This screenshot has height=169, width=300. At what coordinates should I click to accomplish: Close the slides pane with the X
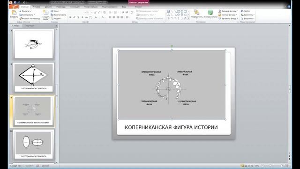pyautogui.click(x=56, y=26)
